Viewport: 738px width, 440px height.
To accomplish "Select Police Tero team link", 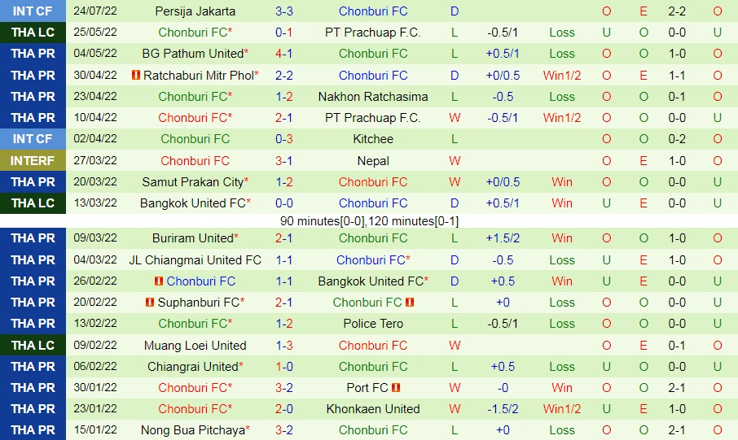I will click(x=373, y=324).
